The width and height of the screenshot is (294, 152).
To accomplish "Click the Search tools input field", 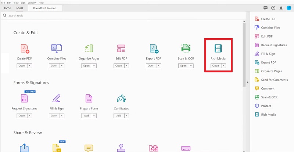I will (124, 15).
